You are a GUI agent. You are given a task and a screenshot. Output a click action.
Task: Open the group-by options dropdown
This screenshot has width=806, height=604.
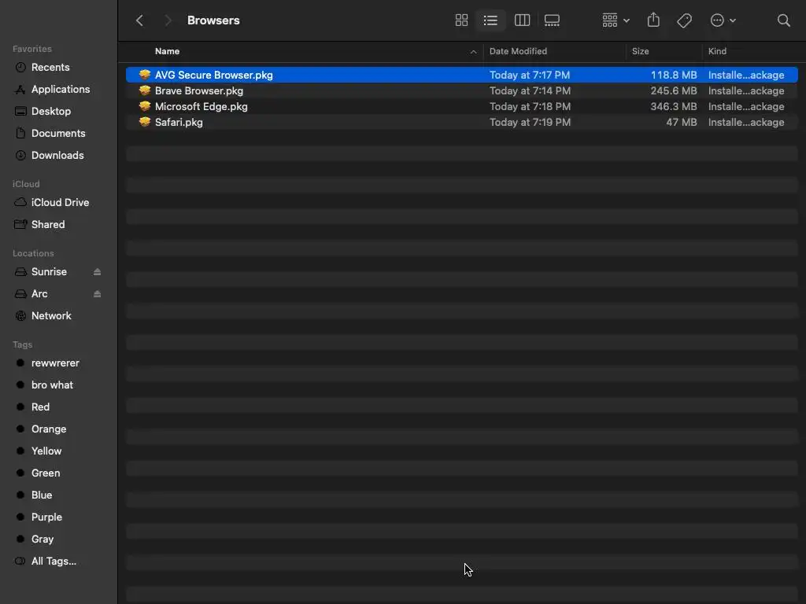616,20
